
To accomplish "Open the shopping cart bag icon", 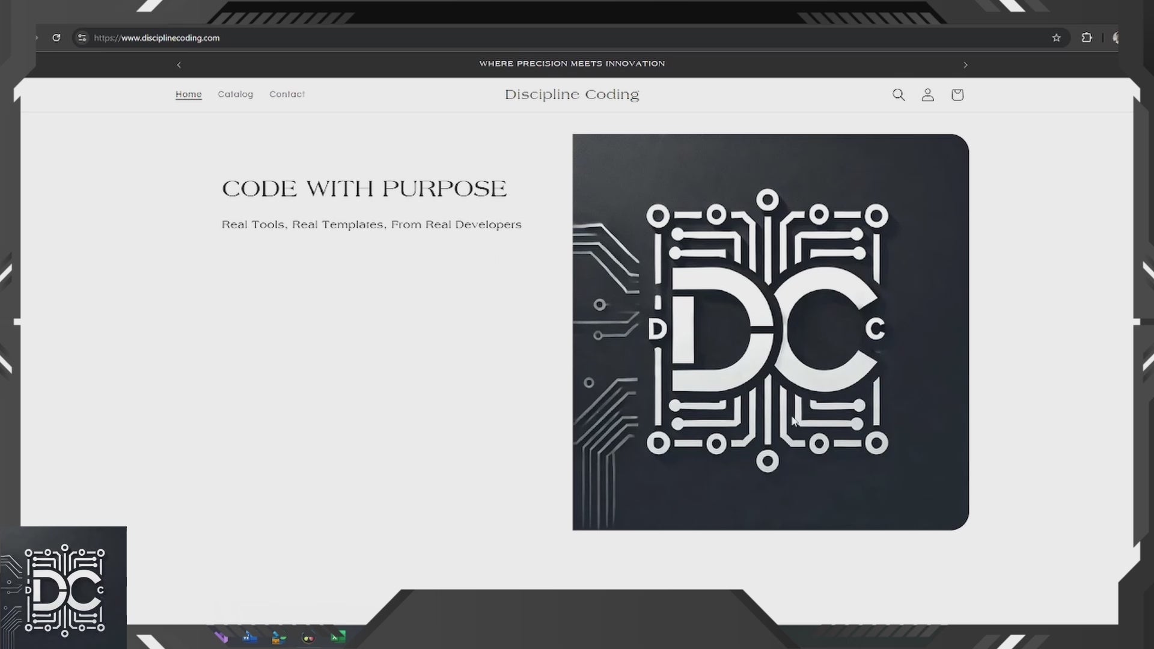I will (957, 95).
